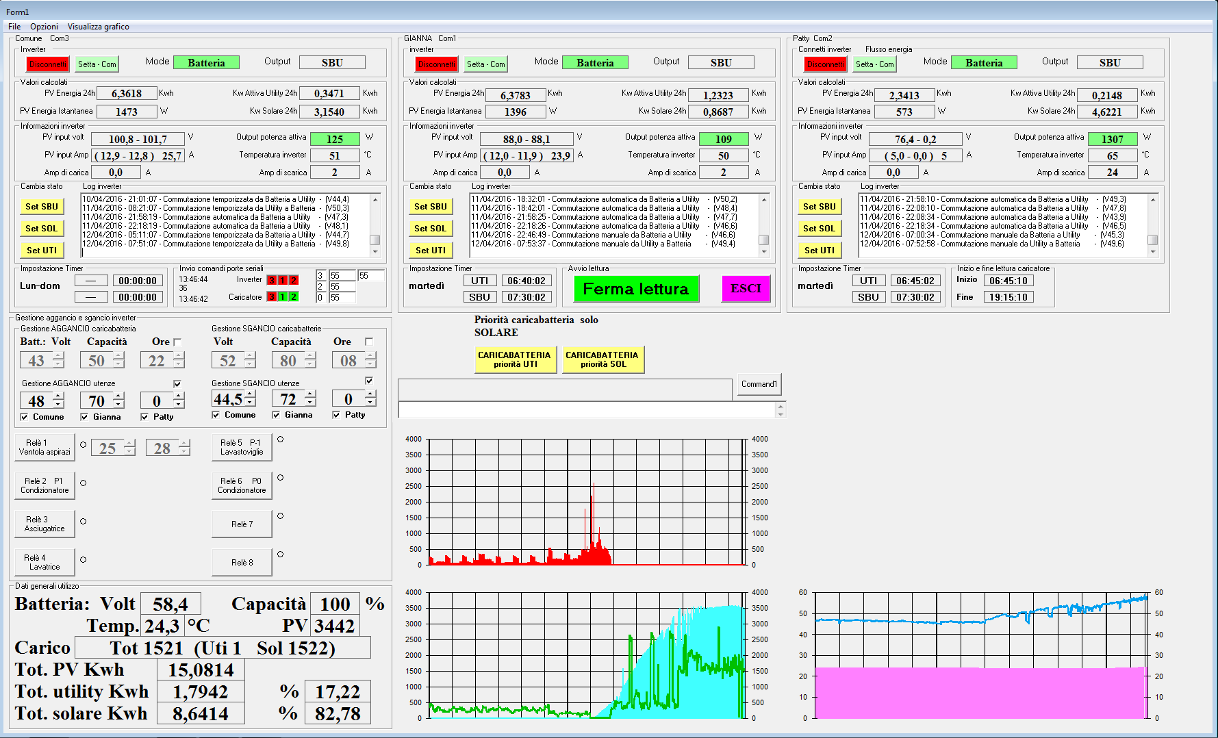Click Set SOL in the Patty panel
Viewport: 1218px width, 738px height.
[820, 229]
